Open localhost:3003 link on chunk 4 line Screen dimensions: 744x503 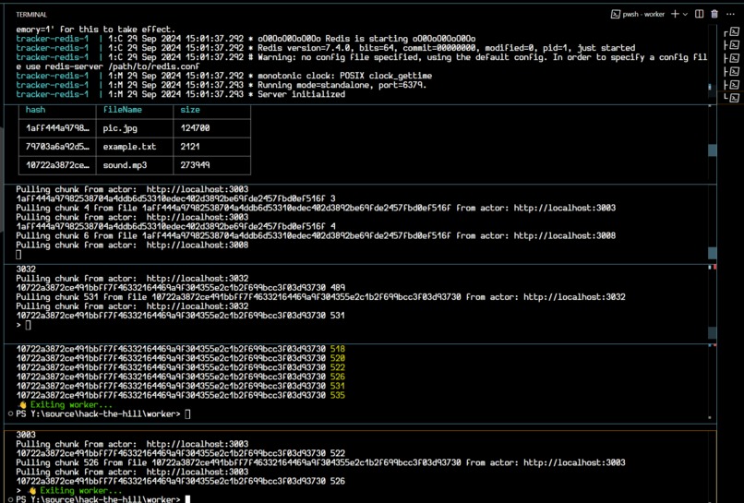point(565,208)
